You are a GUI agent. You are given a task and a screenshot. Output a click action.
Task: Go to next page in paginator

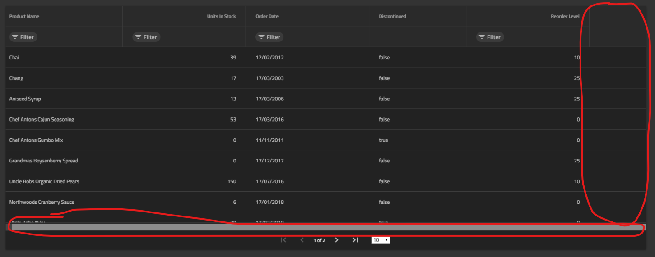(x=336, y=240)
